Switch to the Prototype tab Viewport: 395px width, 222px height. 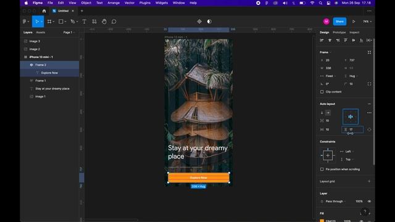point(339,33)
